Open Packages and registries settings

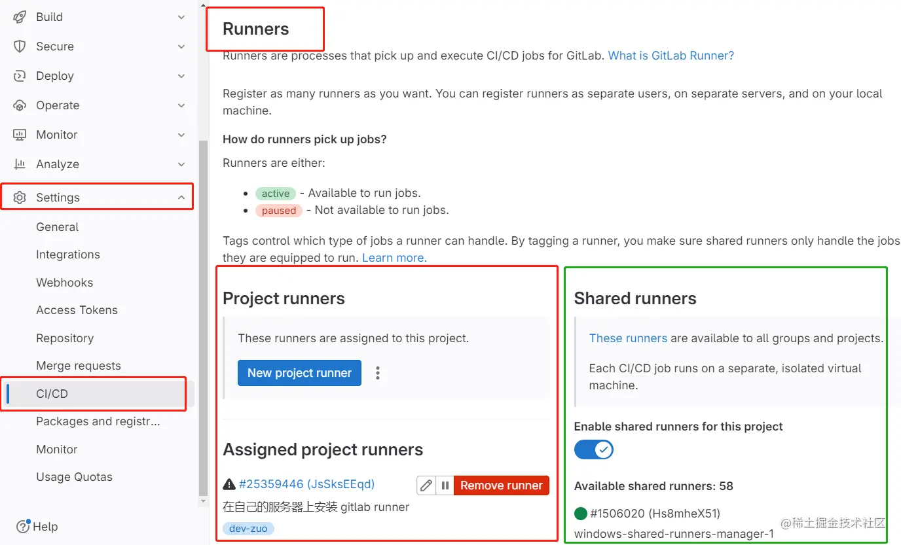[98, 421]
